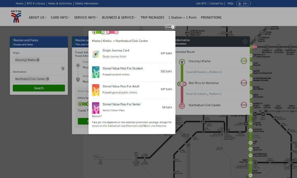Click Travel 38 Stations Platform 2 text
Viewport: 297px width, 178px height.
[x=204, y=72]
